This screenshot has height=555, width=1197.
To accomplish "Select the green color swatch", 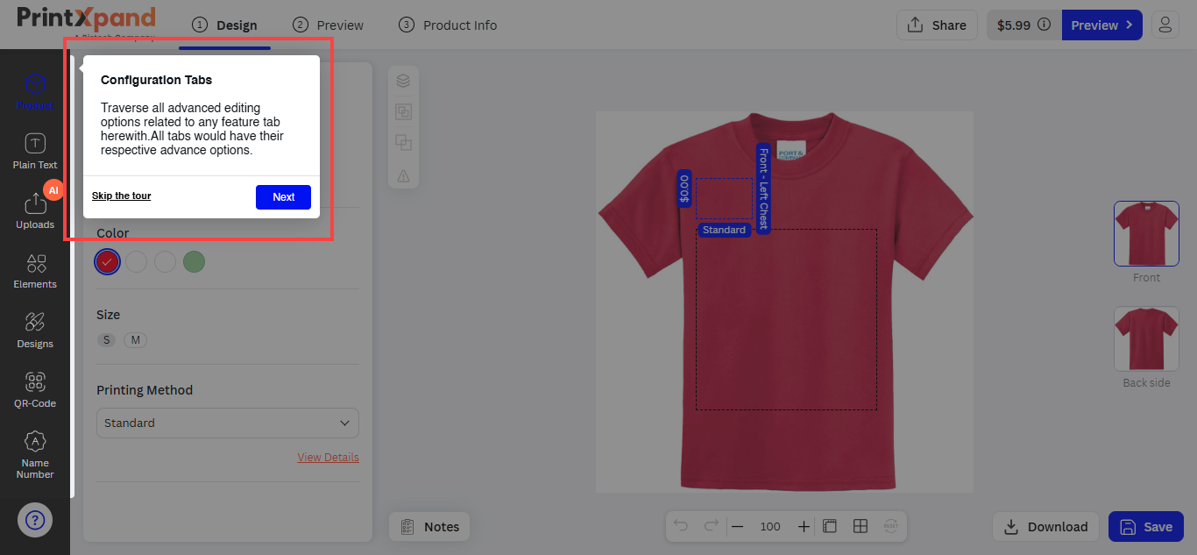I will click(x=194, y=261).
